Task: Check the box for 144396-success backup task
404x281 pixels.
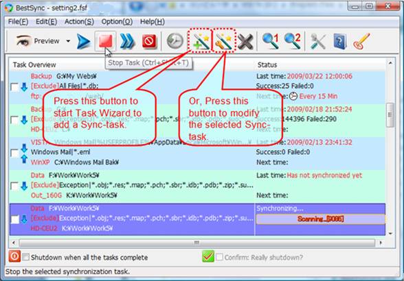Action: click(x=14, y=120)
